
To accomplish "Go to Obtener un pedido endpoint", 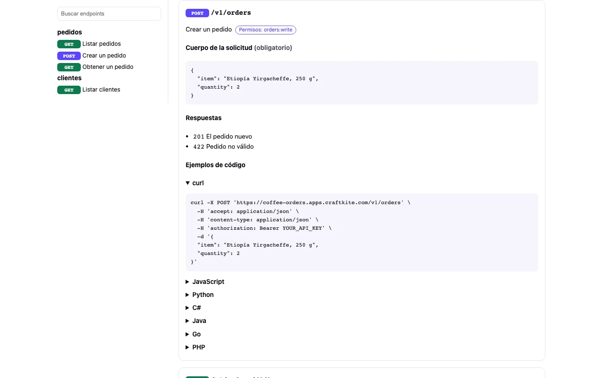I will [108, 67].
